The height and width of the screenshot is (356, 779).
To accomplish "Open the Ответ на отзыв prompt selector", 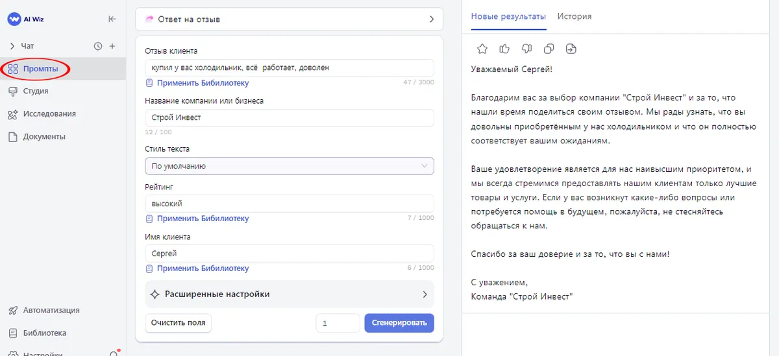I will 289,19.
